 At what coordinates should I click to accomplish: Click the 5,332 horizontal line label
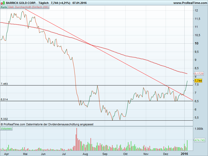coord(4,119)
